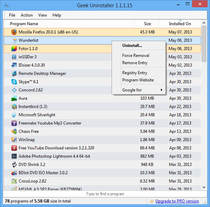Viewport: 210px width, 207px height.
Task: Click the 948 KB size cell
Action: (x=147, y=165)
